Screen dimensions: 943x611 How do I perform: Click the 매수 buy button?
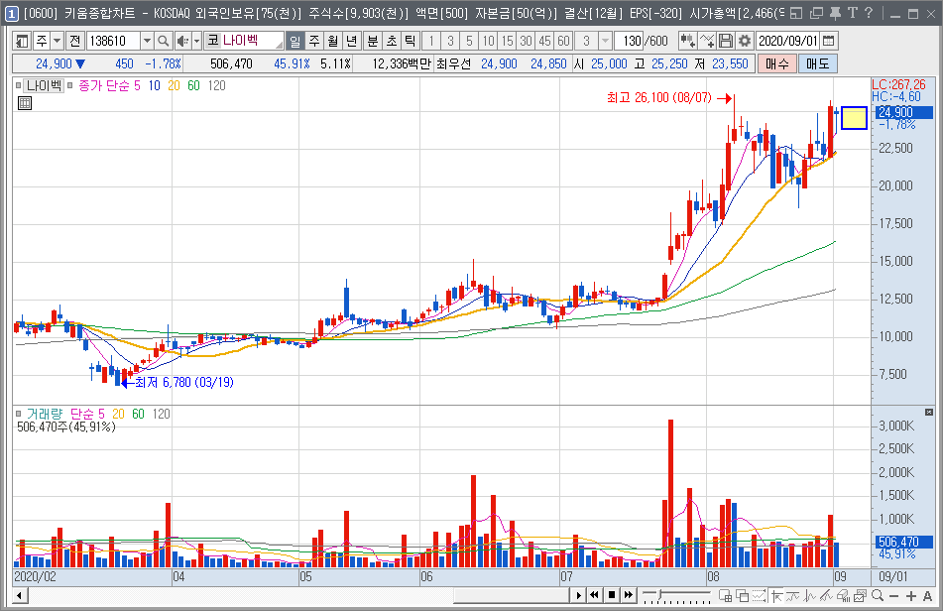777,63
